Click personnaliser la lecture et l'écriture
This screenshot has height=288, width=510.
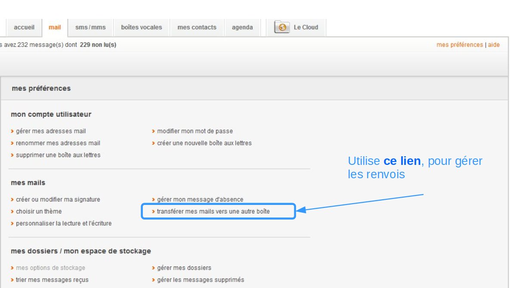click(x=64, y=223)
